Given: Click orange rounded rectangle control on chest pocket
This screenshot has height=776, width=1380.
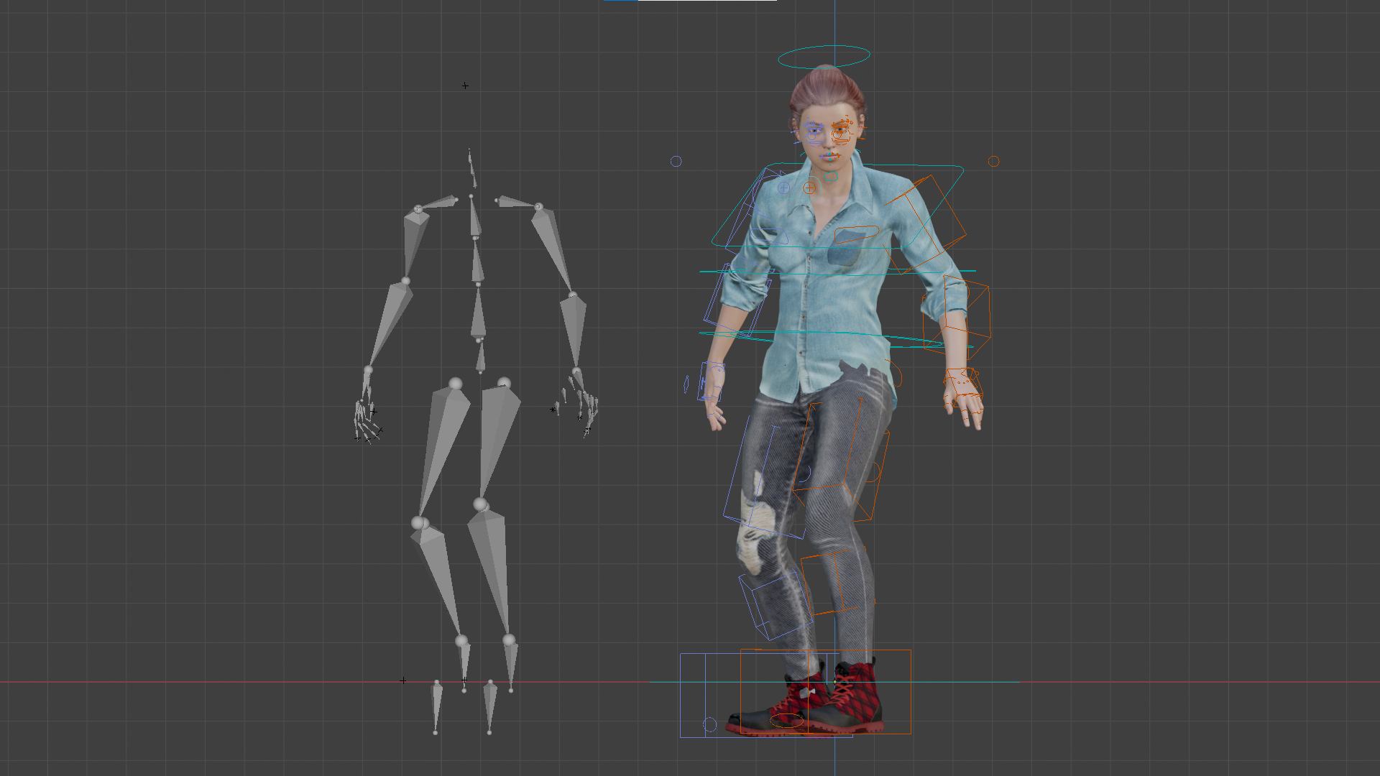Looking at the screenshot, I should pos(856,234).
